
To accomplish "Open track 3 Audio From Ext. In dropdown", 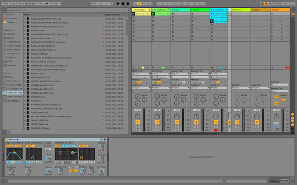I will (180, 74).
